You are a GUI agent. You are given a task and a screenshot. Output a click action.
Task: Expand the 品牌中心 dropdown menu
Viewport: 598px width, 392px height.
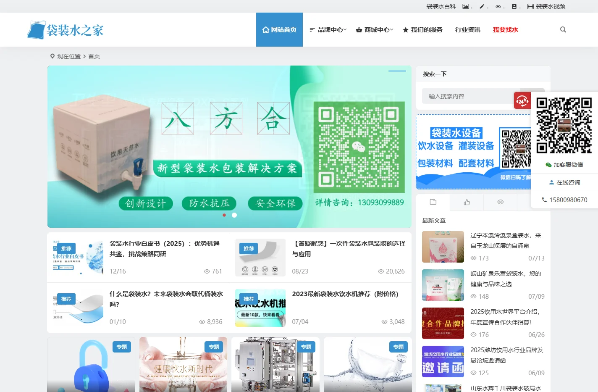(328, 29)
